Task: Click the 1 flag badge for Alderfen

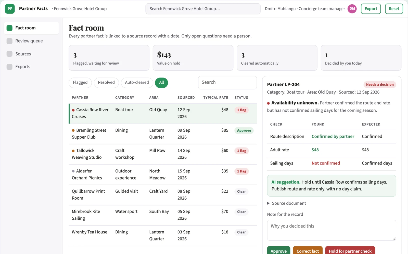Action: [241, 171]
